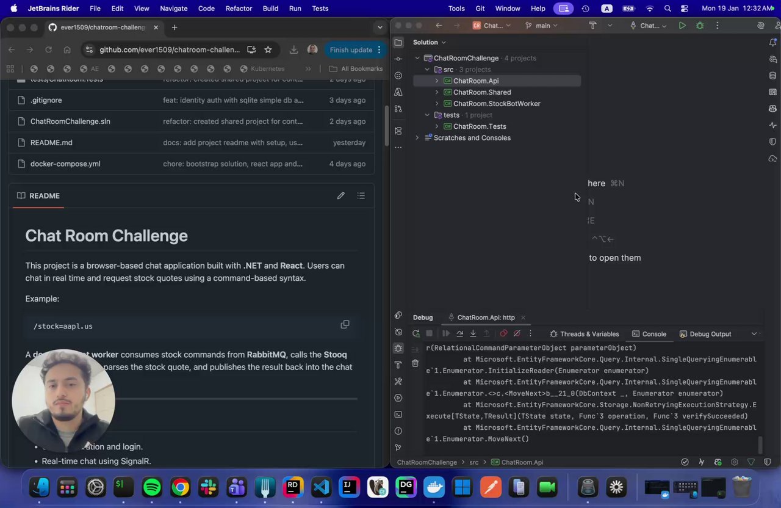Open Slack from the Dock
781x508 pixels.
click(208, 487)
